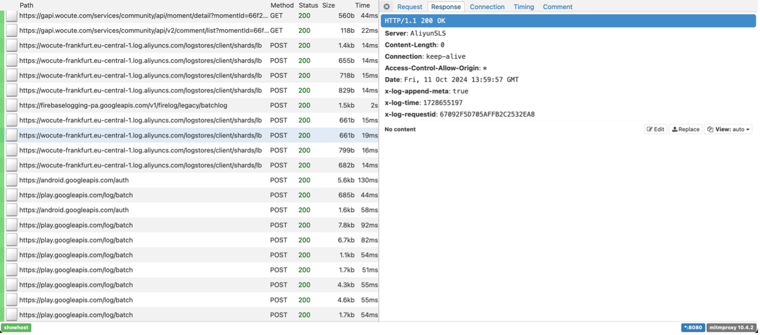Close the flow detail panel with the X icon
This screenshot has height=335, width=760.
pos(387,7)
